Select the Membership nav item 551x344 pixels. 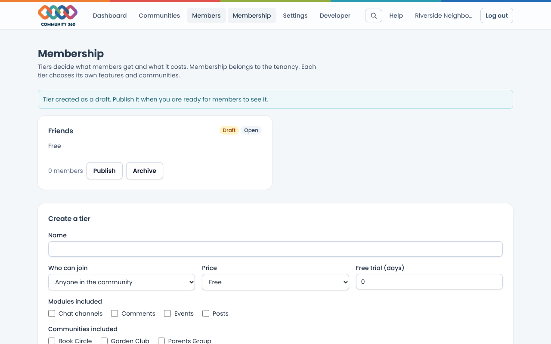point(252,15)
